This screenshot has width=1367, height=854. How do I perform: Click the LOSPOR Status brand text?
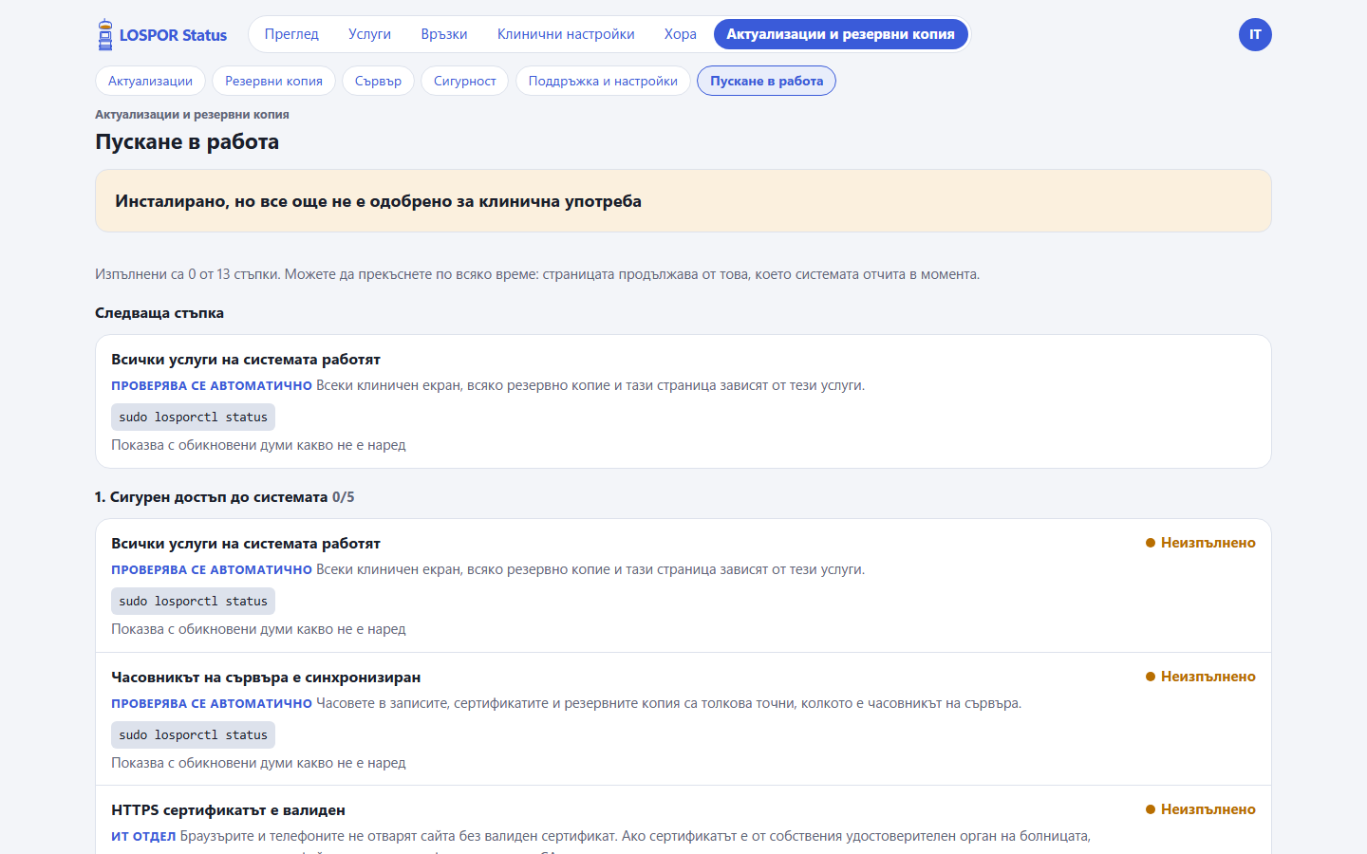click(173, 35)
